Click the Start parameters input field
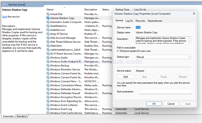The width and height of the screenshot is (202, 123). pyautogui.click(x=166, y=91)
